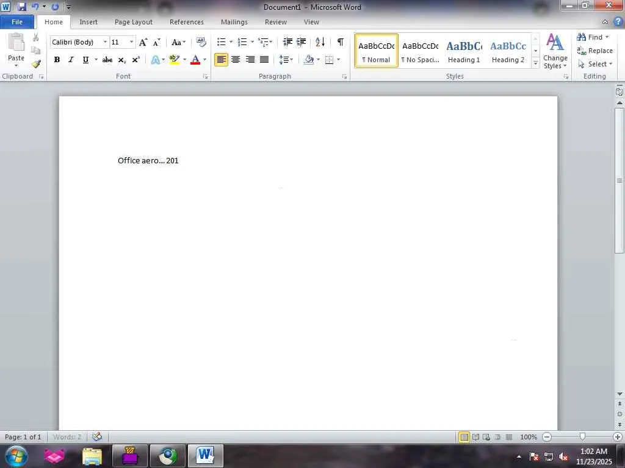This screenshot has width=625, height=468.
Task: Click zoom out minus button
Action: tap(547, 437)
